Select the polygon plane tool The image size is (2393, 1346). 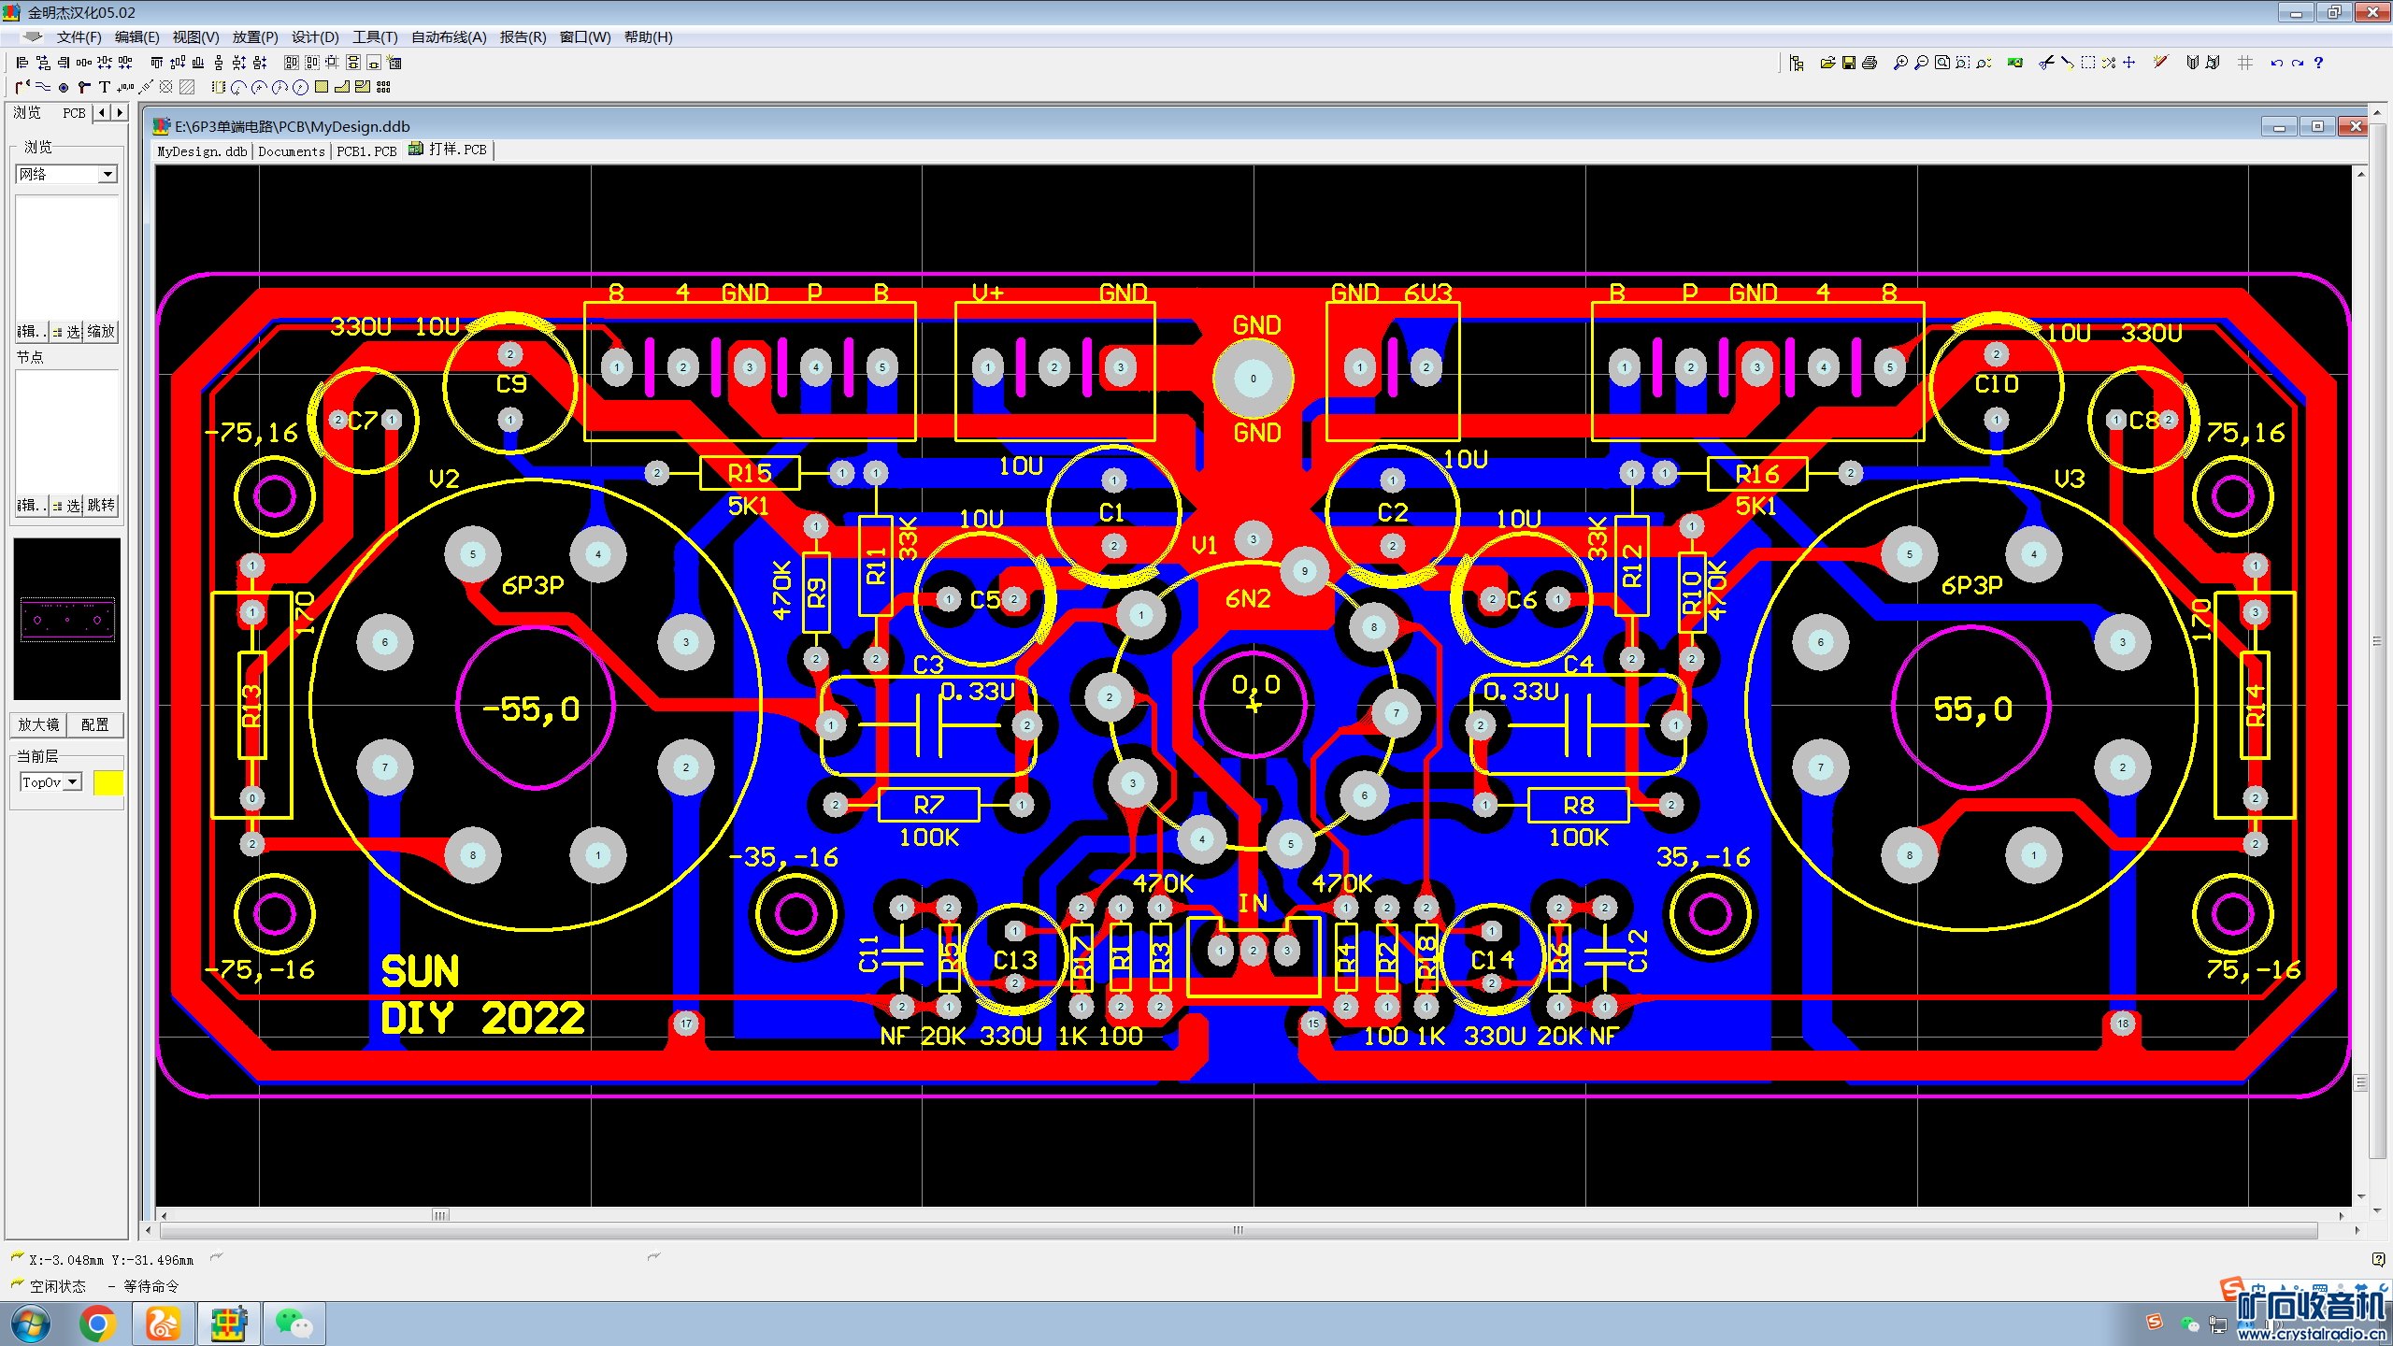(x=342, y=87)
